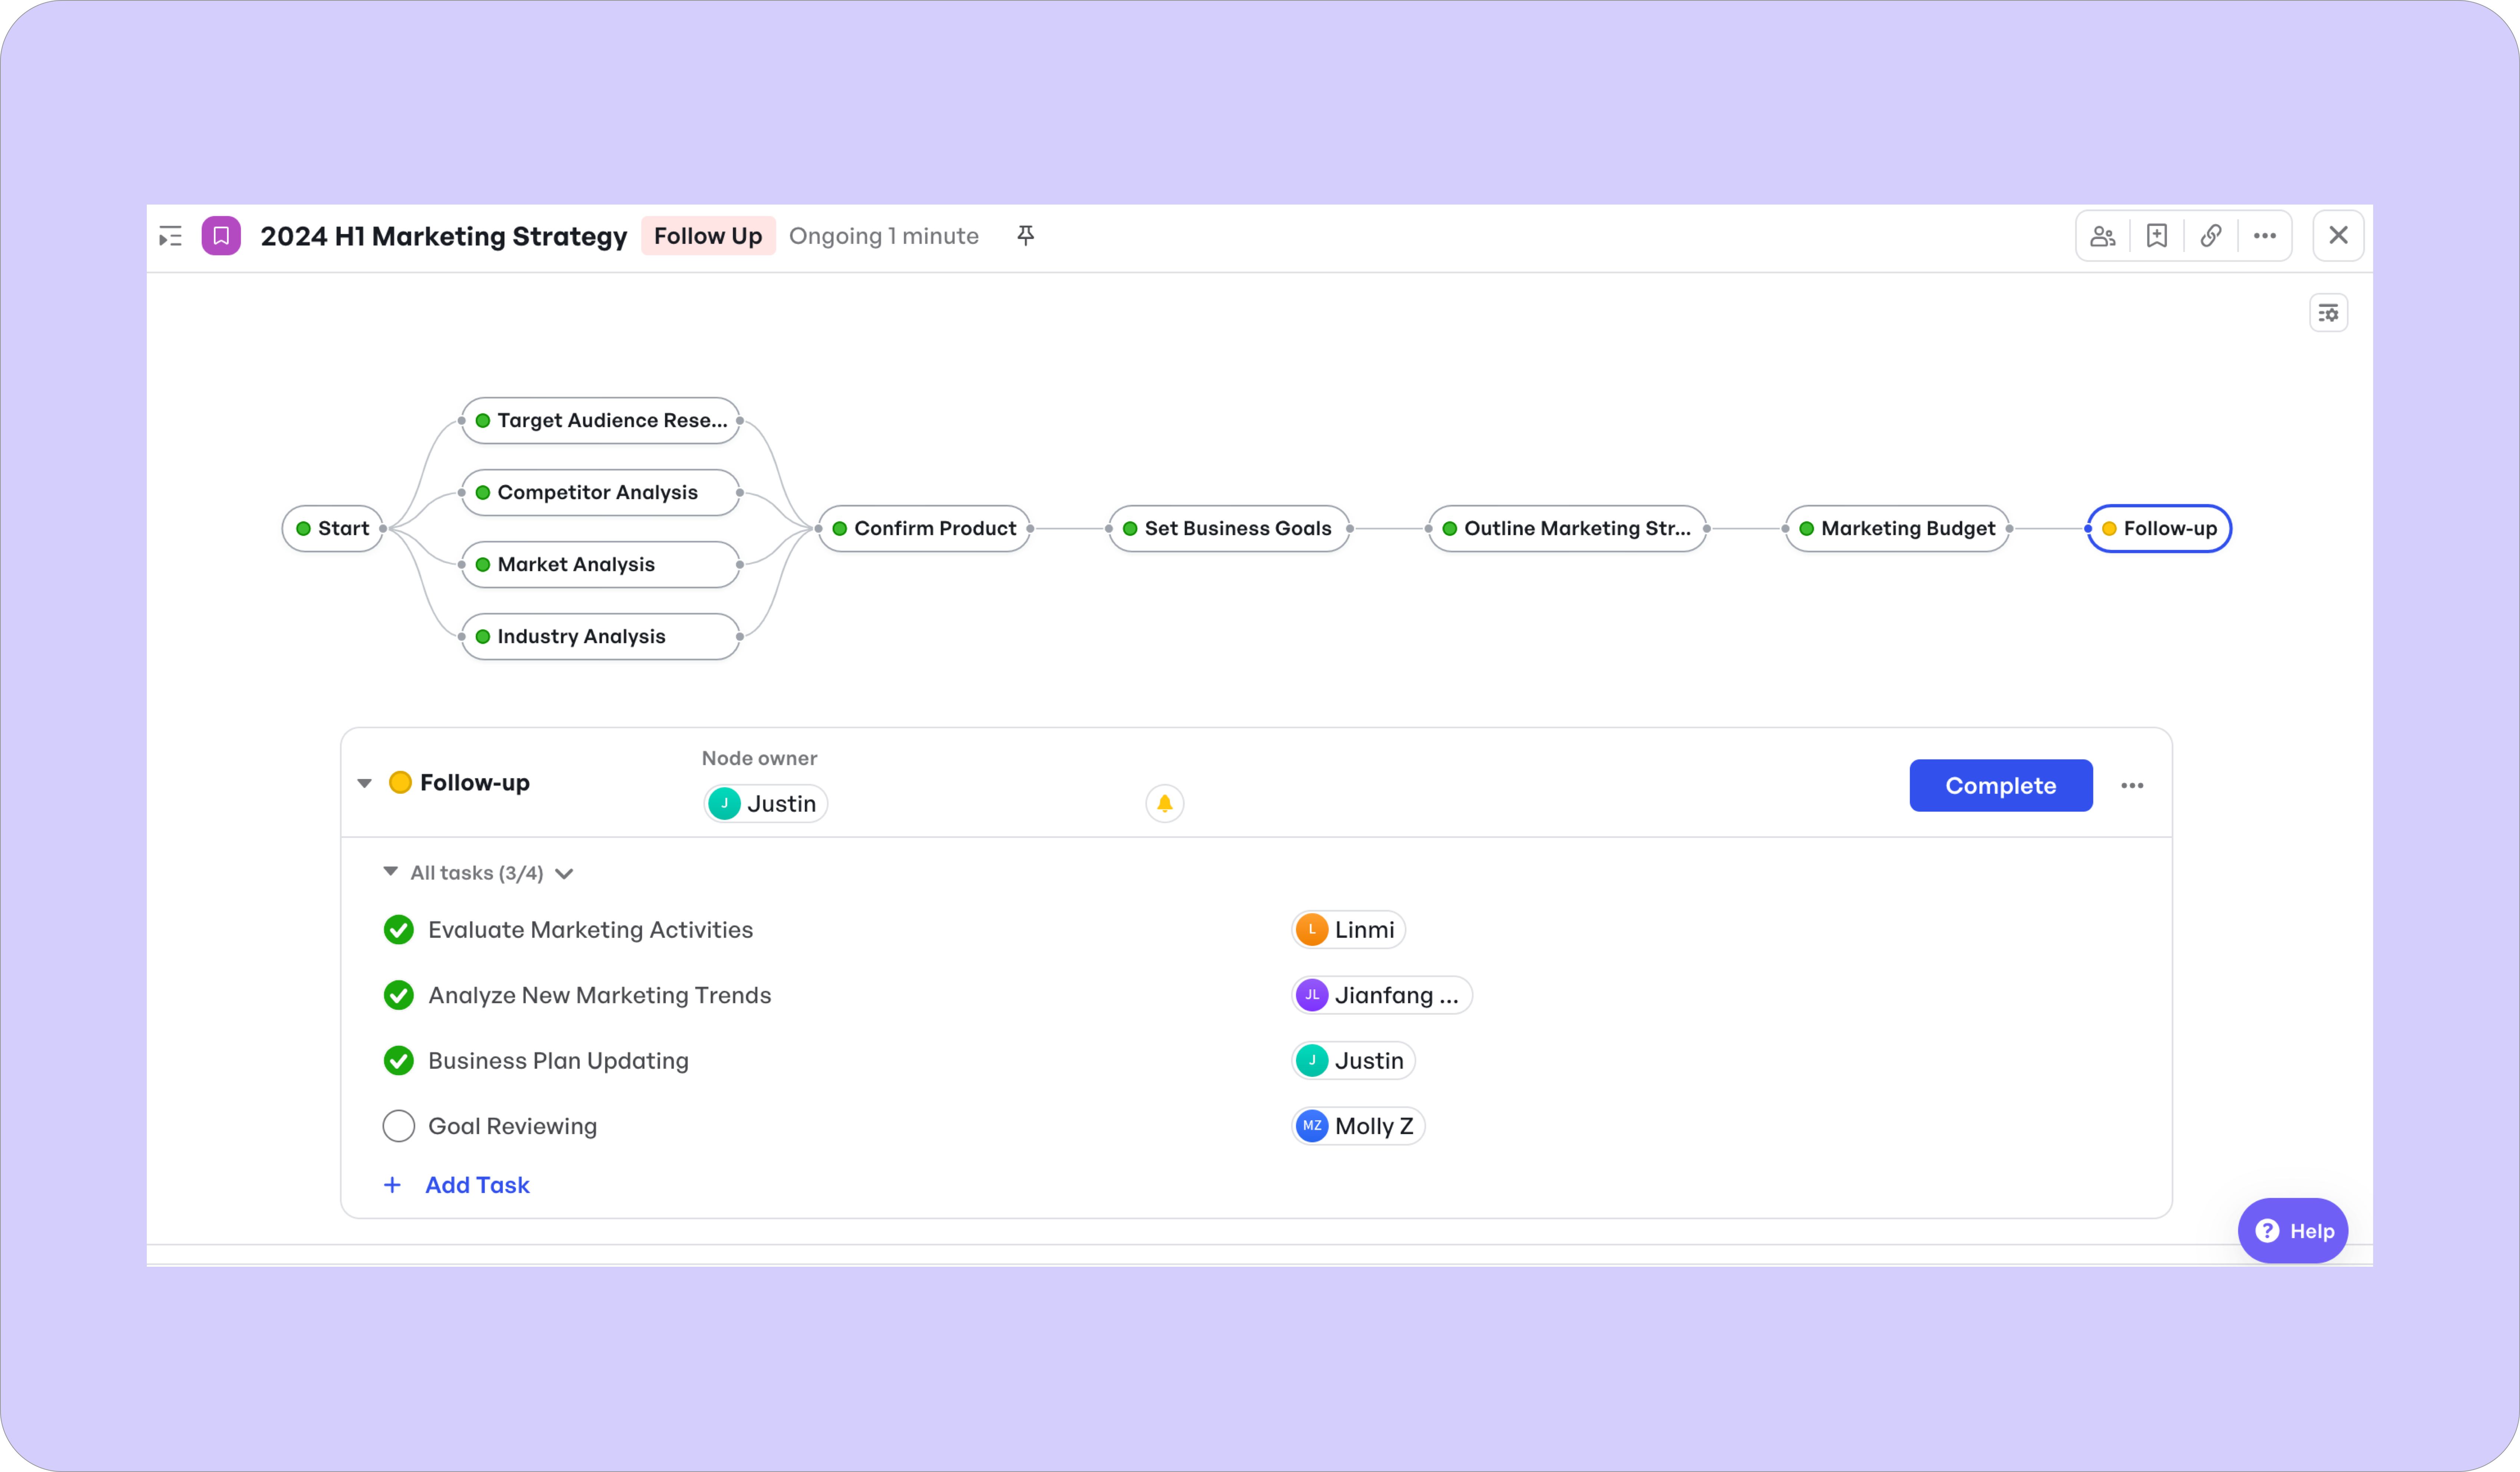Viewport: 2520px width, 1472px height.
Task: Click the Complete button
Action: click(2001, 786)
